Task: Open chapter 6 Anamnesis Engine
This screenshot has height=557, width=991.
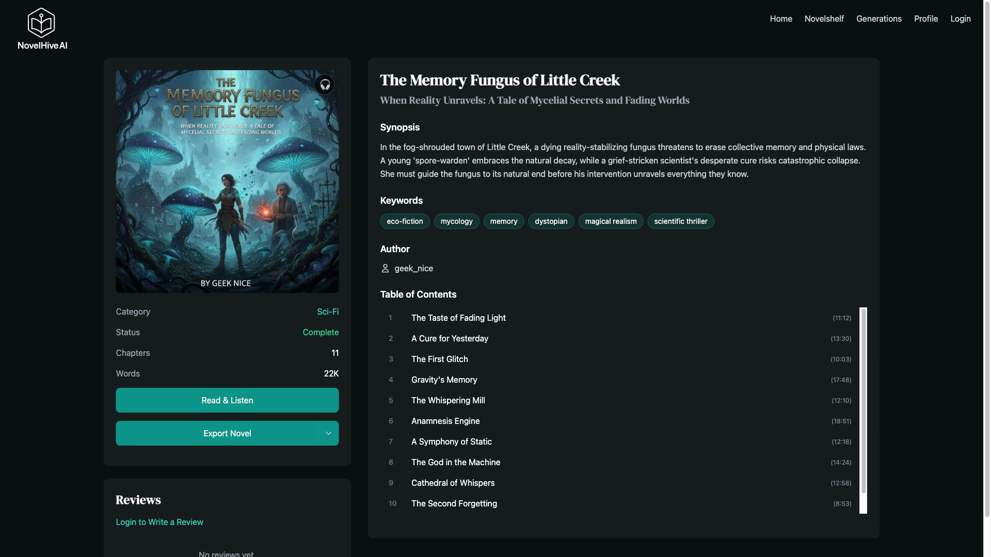Action: click(445, 421)
